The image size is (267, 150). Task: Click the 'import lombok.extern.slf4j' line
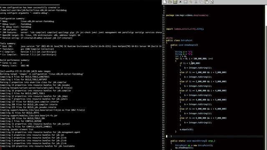185,29
